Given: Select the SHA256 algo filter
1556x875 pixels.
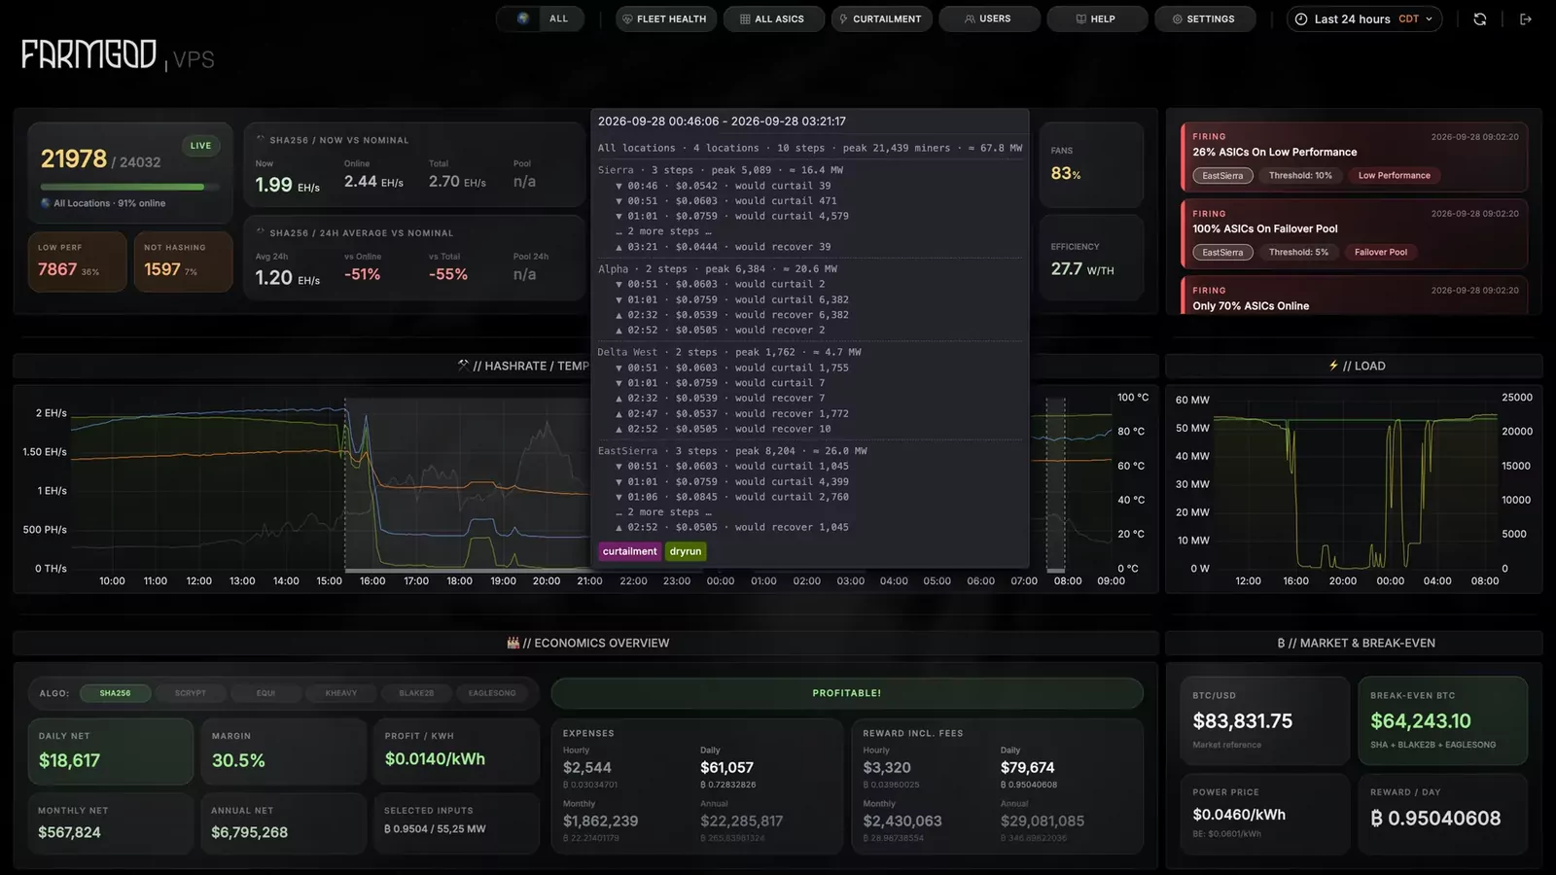Looking at the screenshot, I should pos(115,693).
